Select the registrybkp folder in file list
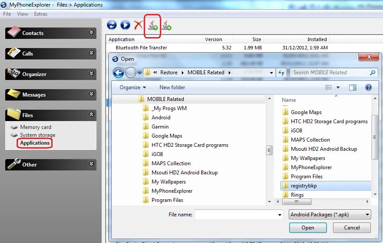Image resolution: width=383 pixels, height=243 pixels. pos(326,186)
